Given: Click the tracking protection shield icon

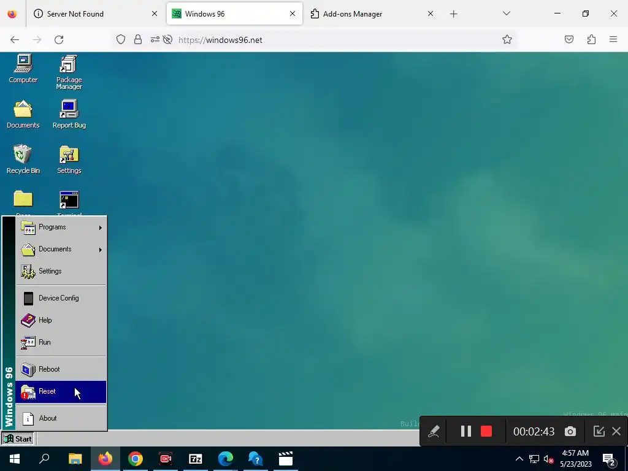Looking at the screenshot, I should click(121, 40).
